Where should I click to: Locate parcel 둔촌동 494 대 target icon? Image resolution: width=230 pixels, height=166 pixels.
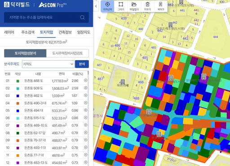pos(86,110)
